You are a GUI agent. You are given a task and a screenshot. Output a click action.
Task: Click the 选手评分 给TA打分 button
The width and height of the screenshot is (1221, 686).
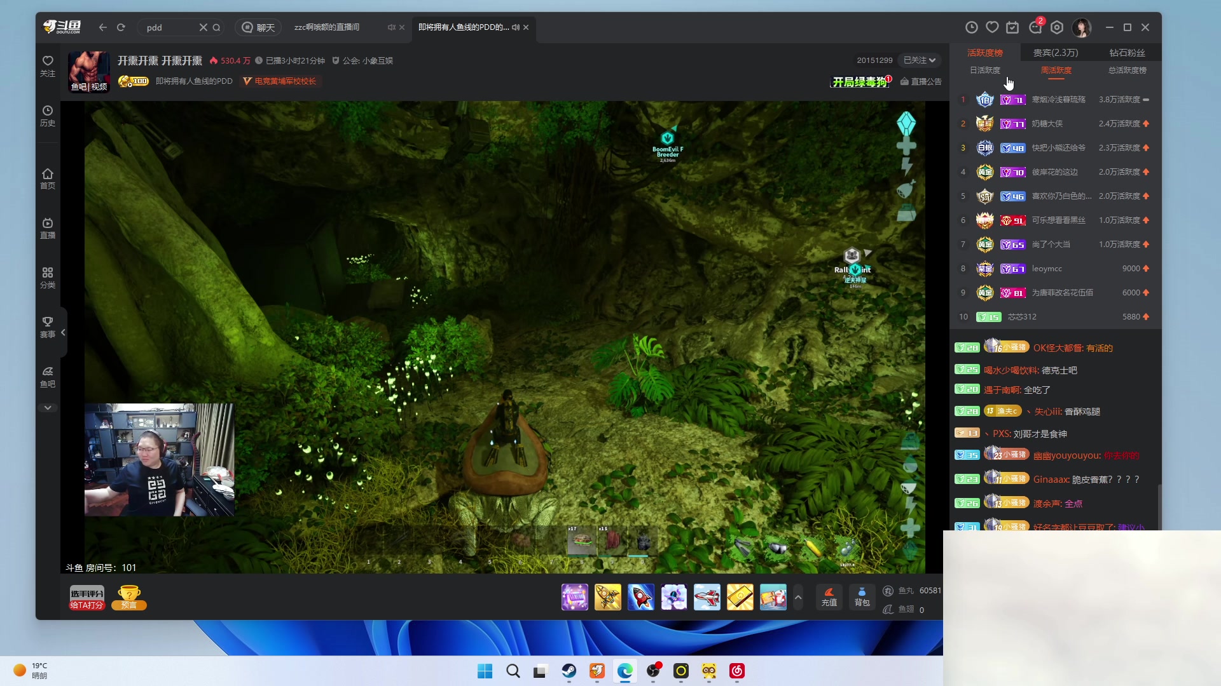pos(86,598)
